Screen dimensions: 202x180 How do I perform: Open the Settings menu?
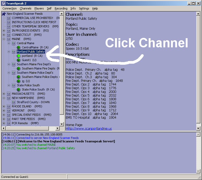coord(84,8)
